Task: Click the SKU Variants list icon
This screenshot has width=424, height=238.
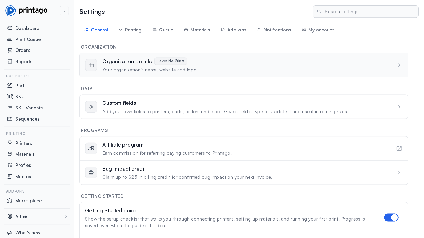Action: click(10, 108)
